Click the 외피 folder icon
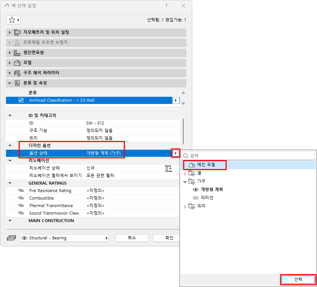Screen dimensions: 317x287 pyautogui.click(x=192, y=206)
